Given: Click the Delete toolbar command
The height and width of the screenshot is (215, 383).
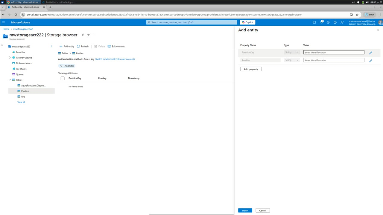Looking at the screenshot, I should (x=100, y=46).
